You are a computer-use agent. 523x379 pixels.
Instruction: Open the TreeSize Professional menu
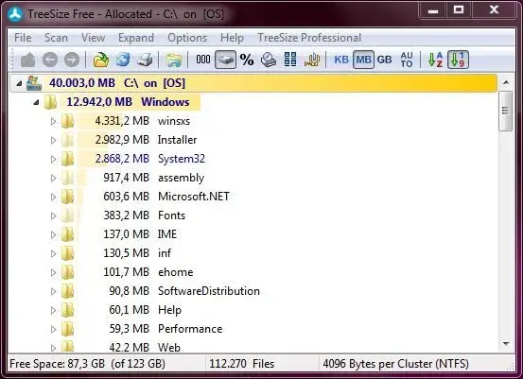(309, 38)
